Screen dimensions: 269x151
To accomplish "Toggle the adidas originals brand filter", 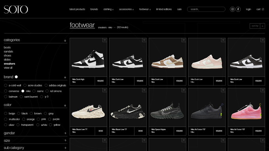I will [x=46, y=85].
